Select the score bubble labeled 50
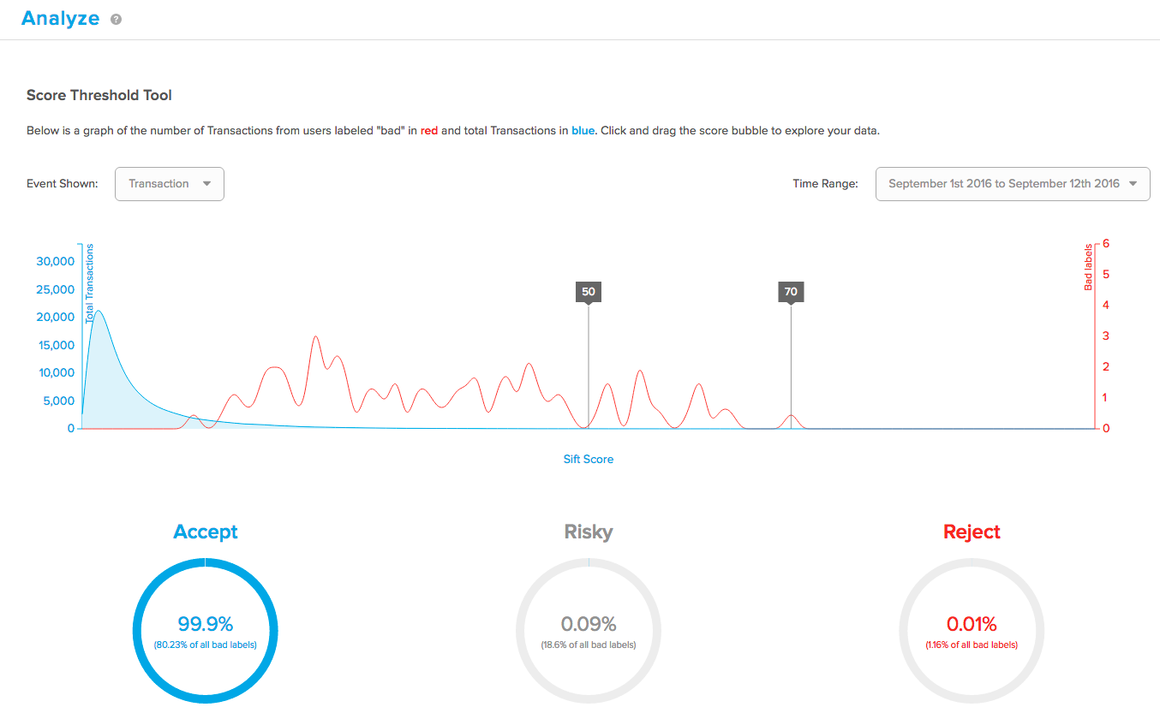Viewport: 1160px width, 725px height. [x=588, y=292]
